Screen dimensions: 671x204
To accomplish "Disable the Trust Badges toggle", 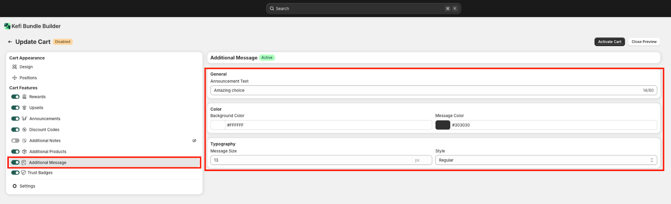I will tap(16, 173).
